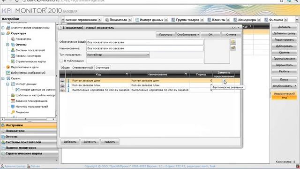Close the Показатели tab with its x
Image resolution: width=300 pixels, height=169 pixels.
coord(130,20)
